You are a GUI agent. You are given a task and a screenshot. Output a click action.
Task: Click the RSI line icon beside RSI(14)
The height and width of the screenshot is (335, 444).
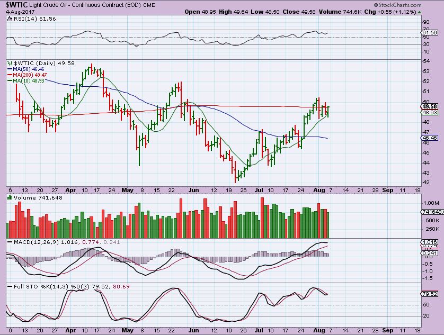point(10,19)
